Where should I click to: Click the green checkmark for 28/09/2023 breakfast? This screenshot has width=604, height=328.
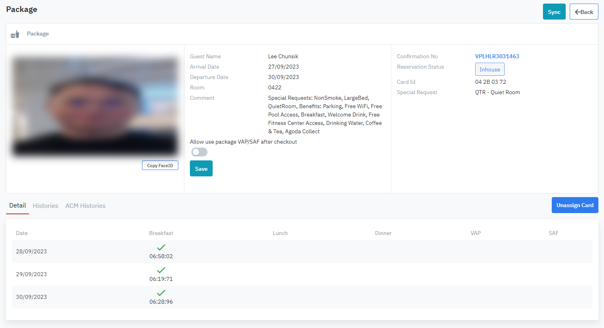click(x=161, y=247)
